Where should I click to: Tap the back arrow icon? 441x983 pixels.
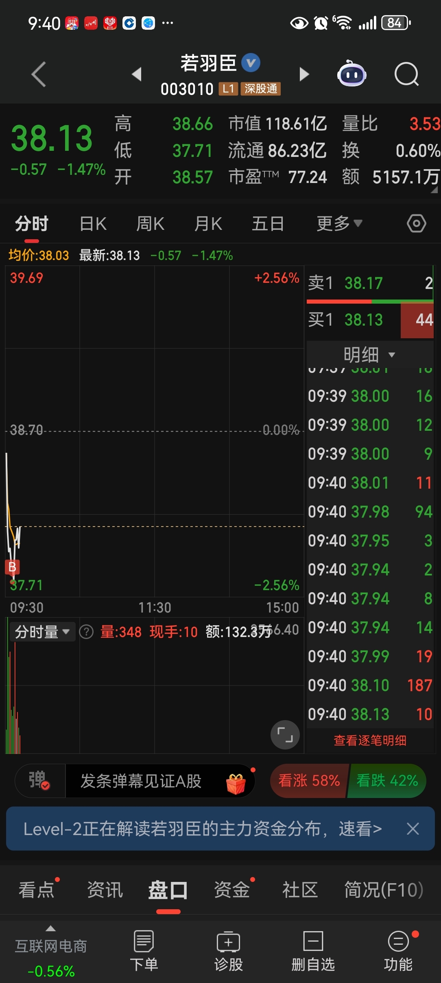[39, 74]
